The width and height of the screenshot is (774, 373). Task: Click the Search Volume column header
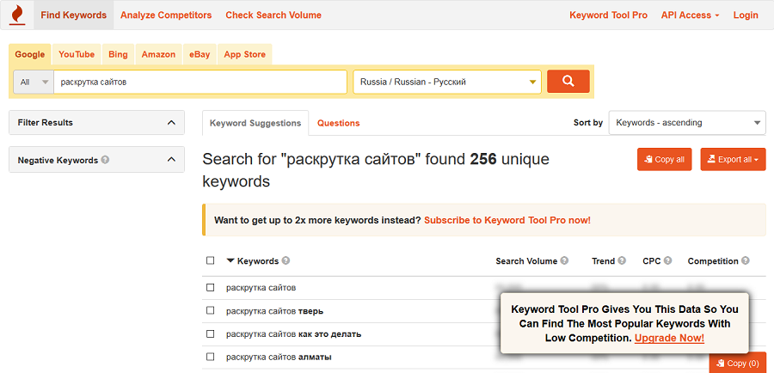tap(526, 261)
